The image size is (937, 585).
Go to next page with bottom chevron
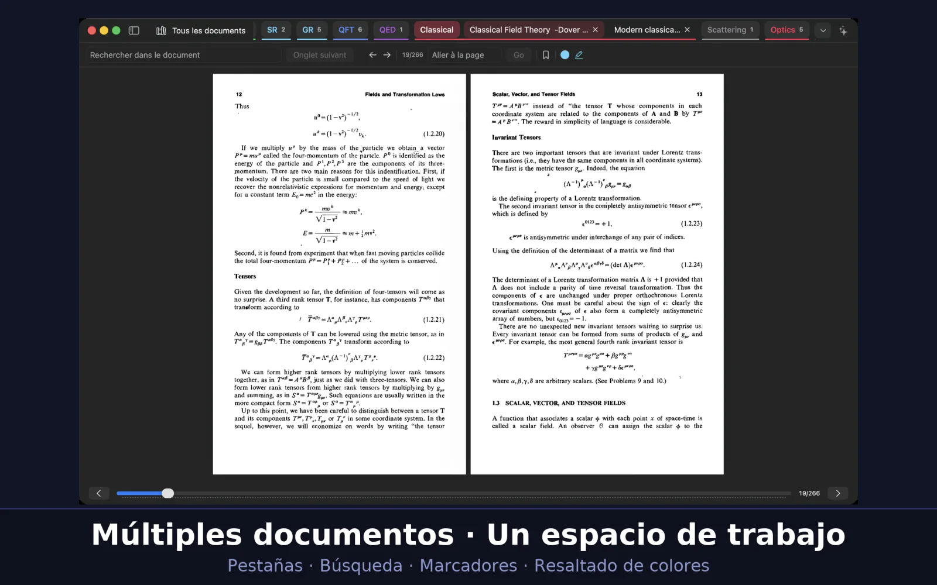click(x=838, y=493)
